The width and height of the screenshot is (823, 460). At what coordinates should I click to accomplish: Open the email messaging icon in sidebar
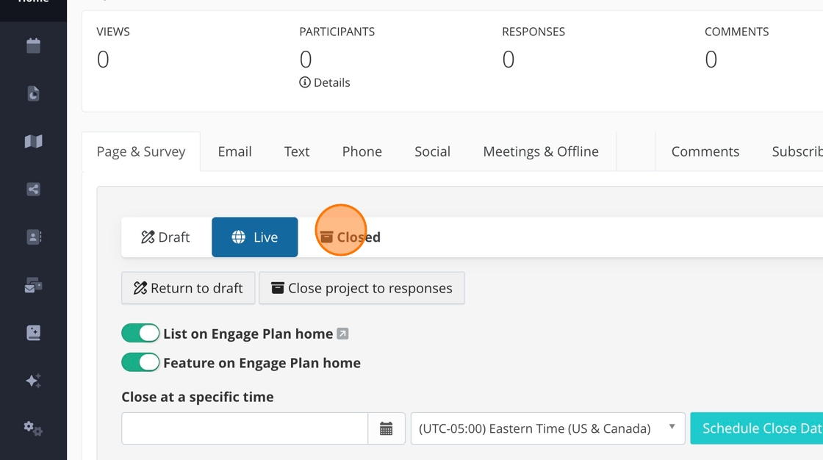[x=33, y=285]
